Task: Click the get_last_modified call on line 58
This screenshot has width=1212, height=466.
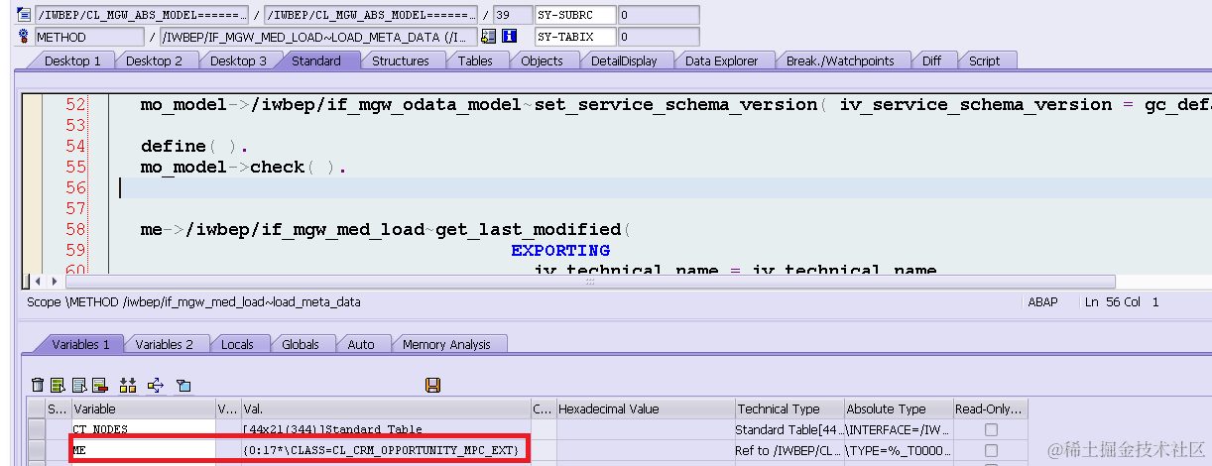Action: point(384,229)
